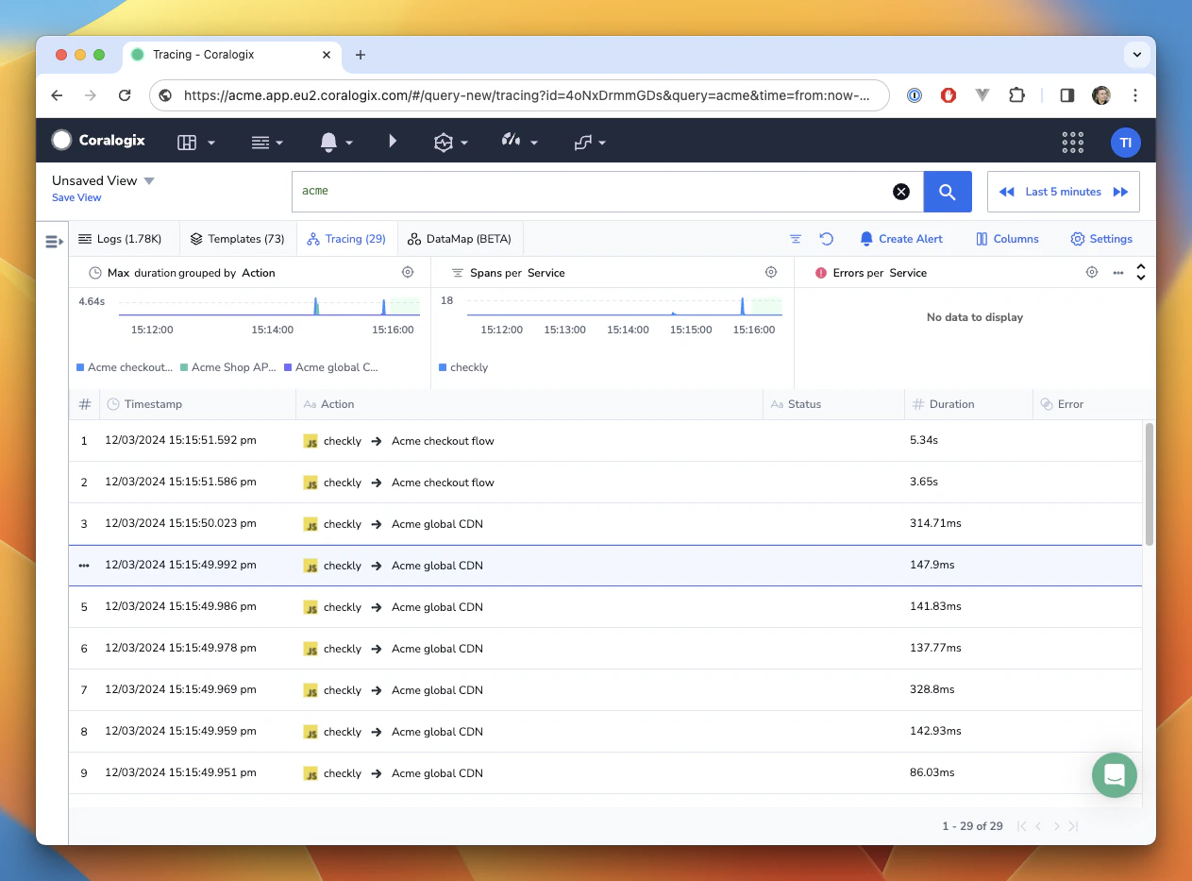Toggle the left sidebar filter panel

click(54, 242)
